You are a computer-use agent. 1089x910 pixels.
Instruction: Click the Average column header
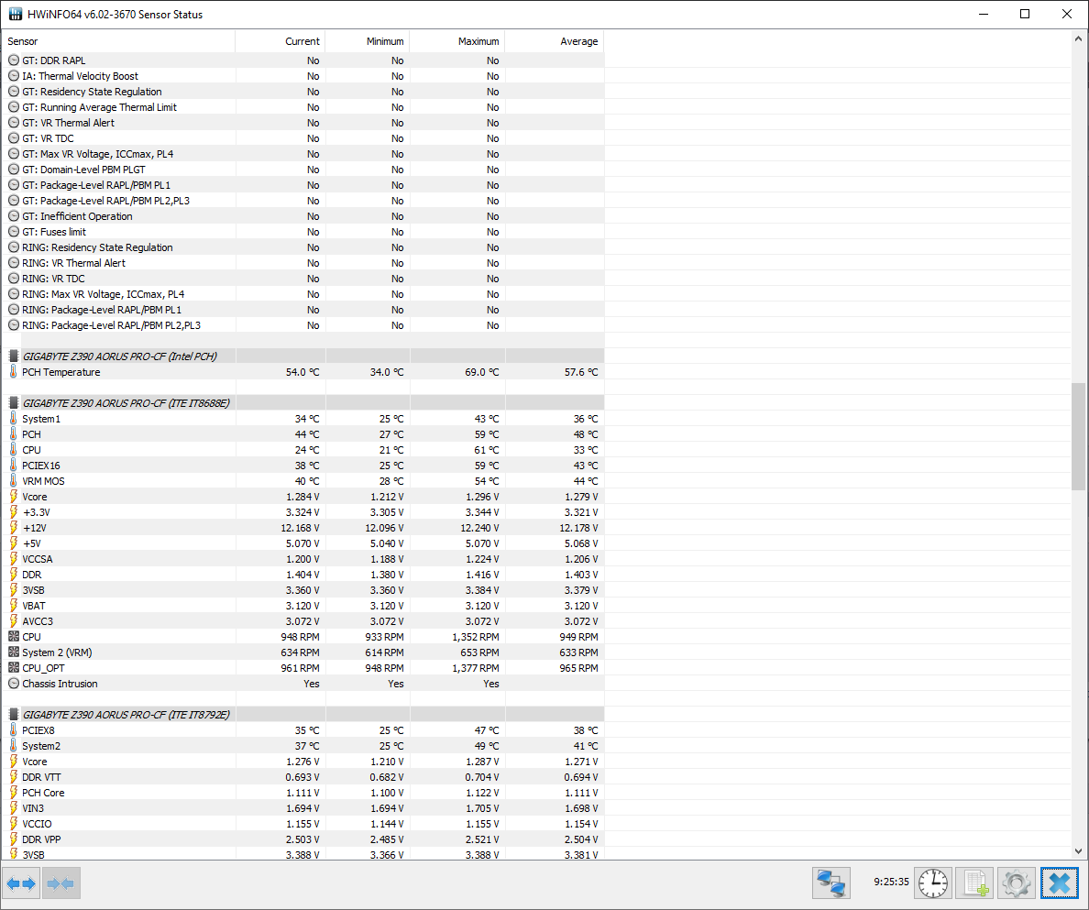555,41
